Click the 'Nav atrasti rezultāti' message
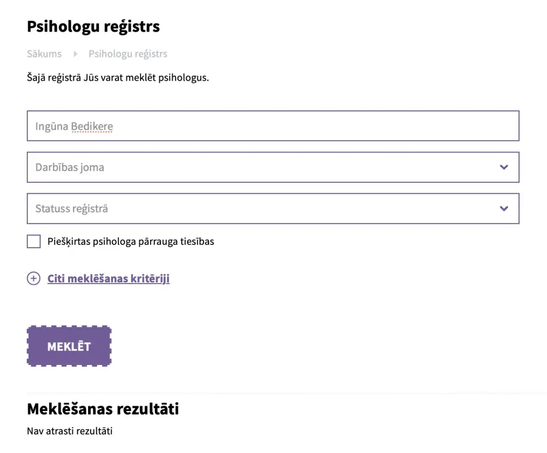Image resolution: width=547 pixels, height=453 pixels. pyautogui.click(x=70, y=432)
